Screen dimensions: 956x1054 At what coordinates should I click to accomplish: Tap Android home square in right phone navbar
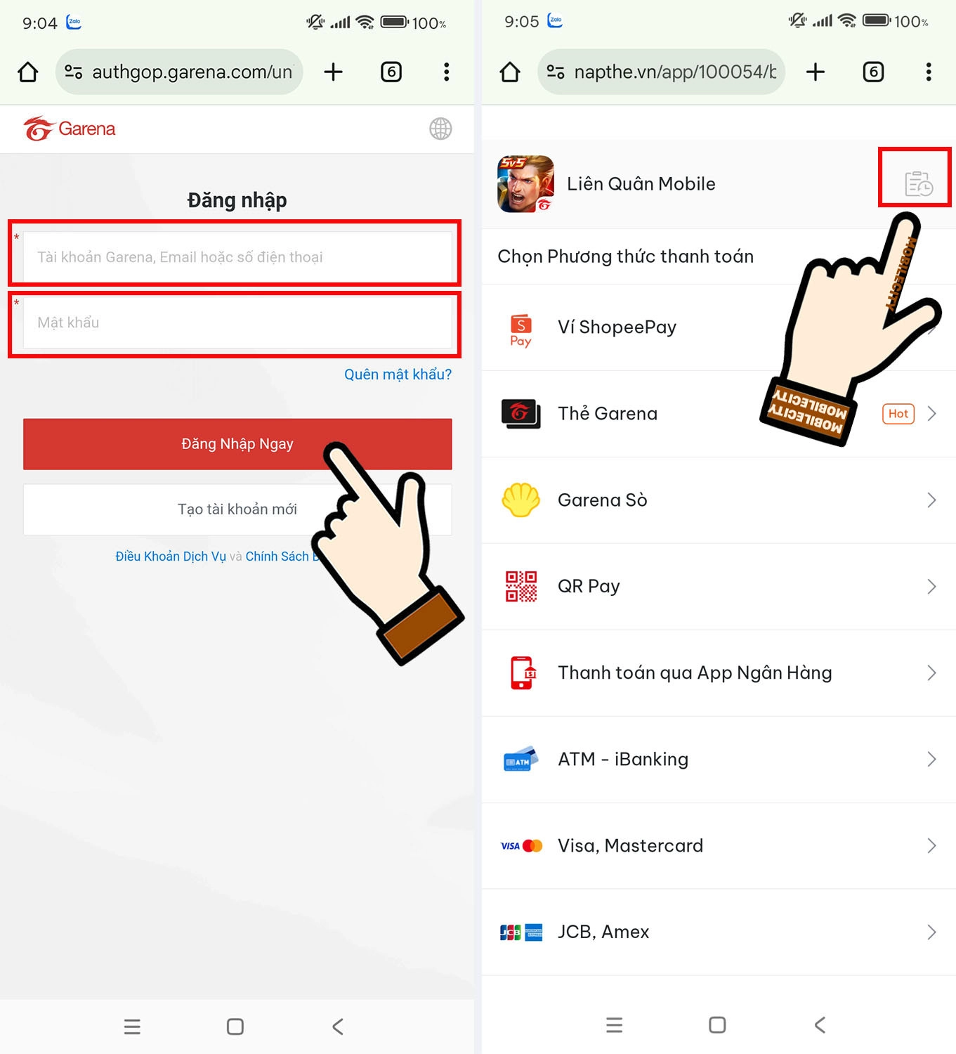pos(717,1025)
